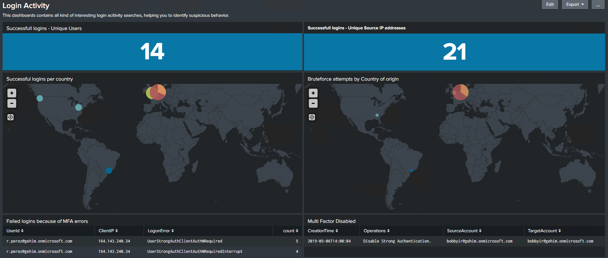Sort by count column
The image size is (608, 258).
pos(290,231)
